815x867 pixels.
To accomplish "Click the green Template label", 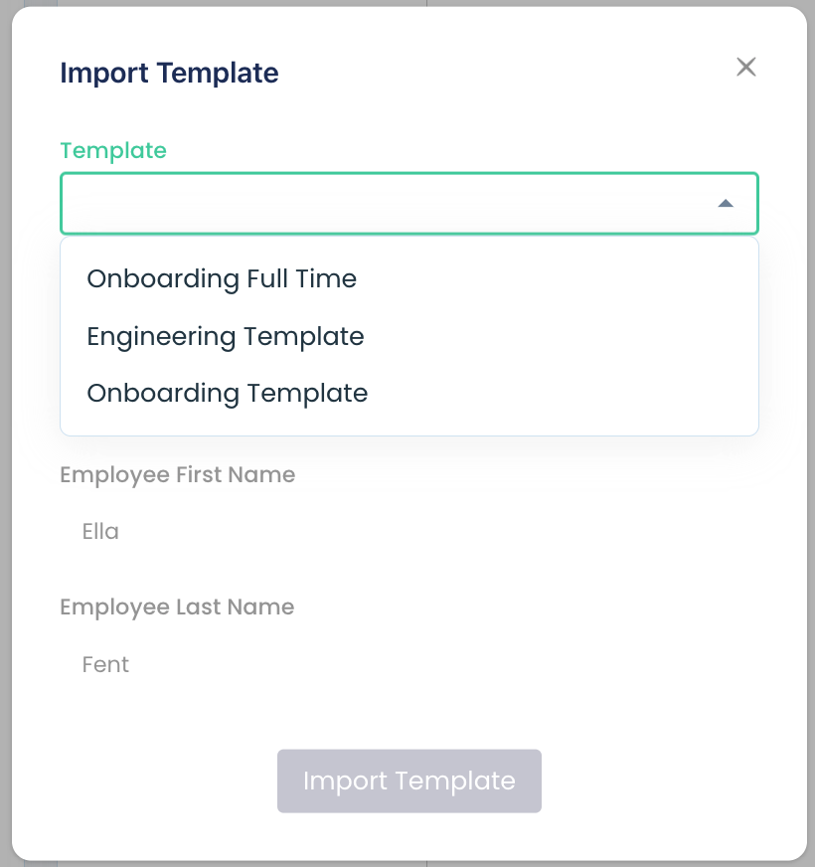I will pyautogui.click(x=113, y=150).
